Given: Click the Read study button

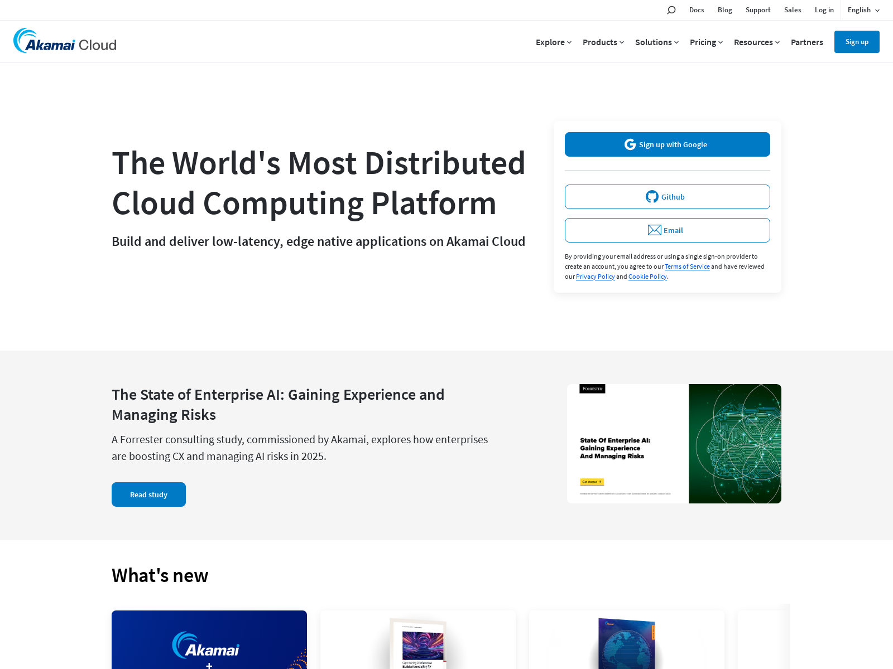Looking at the screenshot, I should (x=148, y=494).
